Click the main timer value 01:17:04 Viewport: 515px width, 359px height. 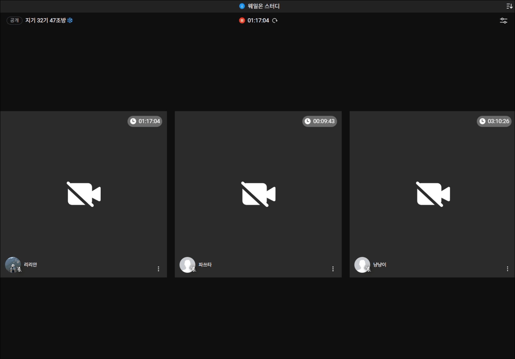[258, 21]
